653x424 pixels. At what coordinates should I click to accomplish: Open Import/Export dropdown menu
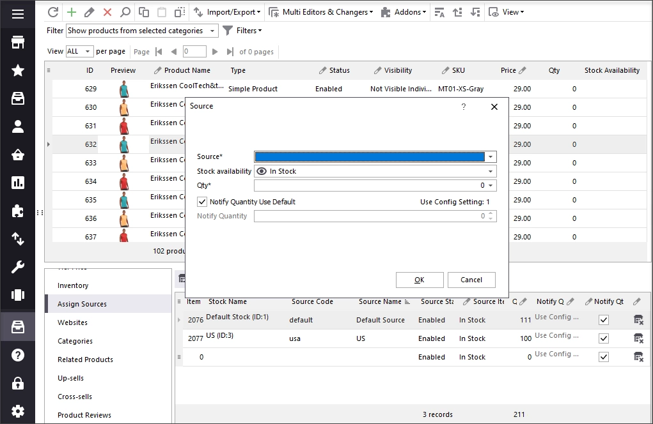point(227,12)
